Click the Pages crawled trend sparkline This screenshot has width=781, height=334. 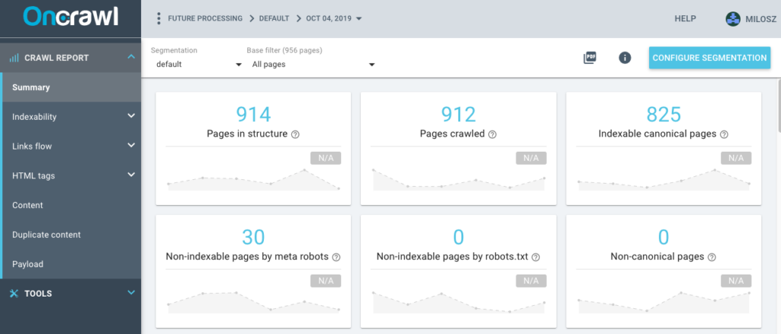click(x=458, y=180)
